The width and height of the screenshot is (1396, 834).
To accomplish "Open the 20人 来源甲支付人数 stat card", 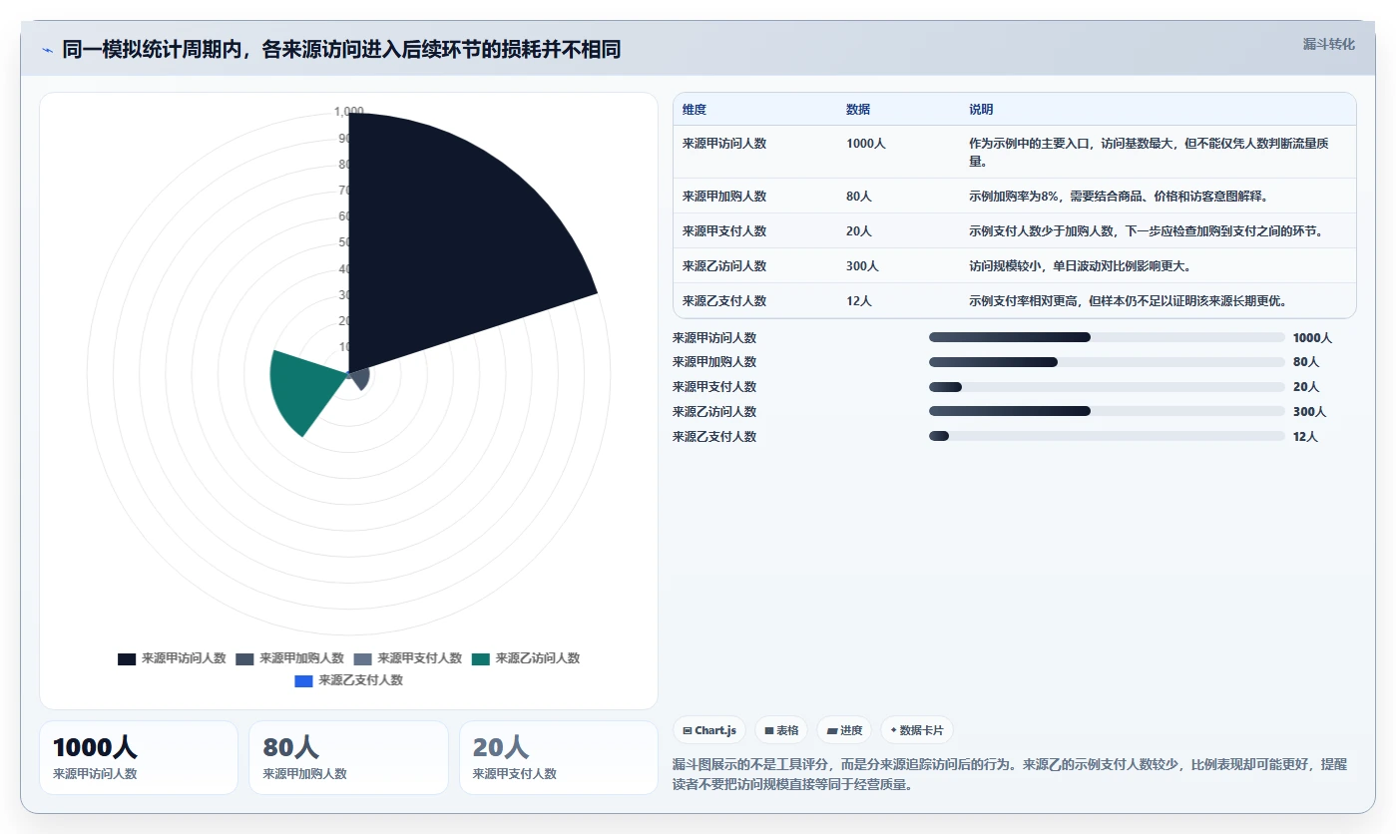I will click(559, 758).
